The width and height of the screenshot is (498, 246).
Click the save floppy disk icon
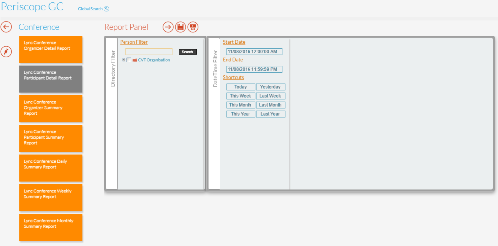[181, 27]
